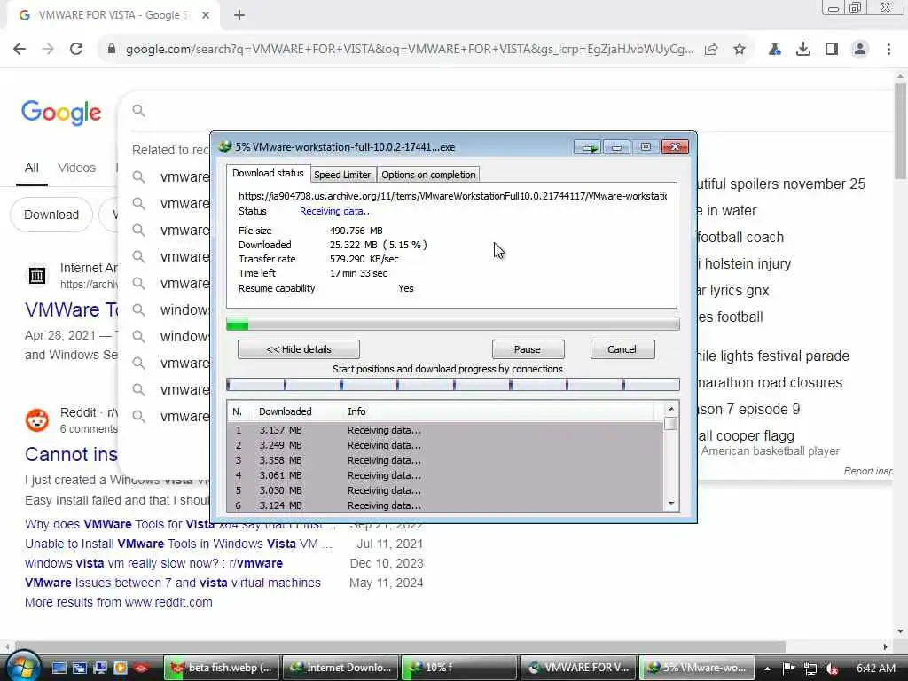Screen dimensions: 908x681
Task: Click the red quick launch icon on taskbar
Action: coord(141,668)
